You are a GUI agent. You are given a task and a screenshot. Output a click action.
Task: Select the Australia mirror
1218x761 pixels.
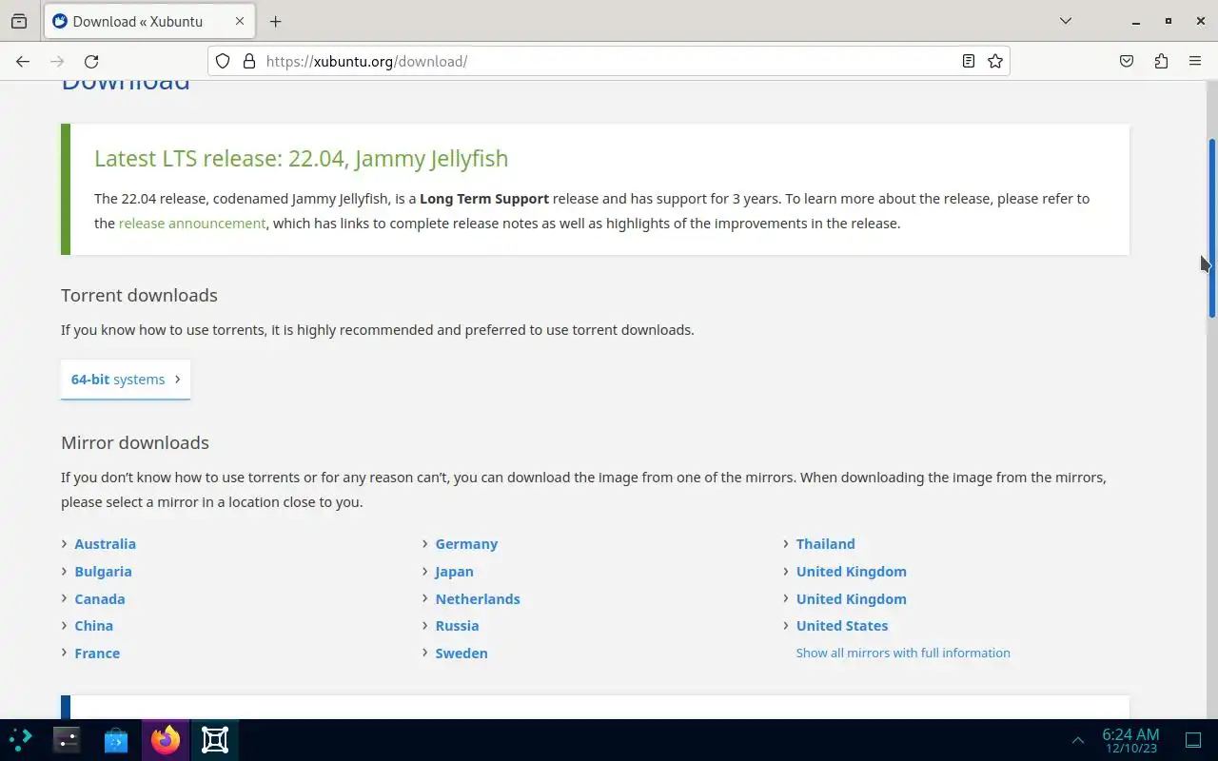[106, 544]
